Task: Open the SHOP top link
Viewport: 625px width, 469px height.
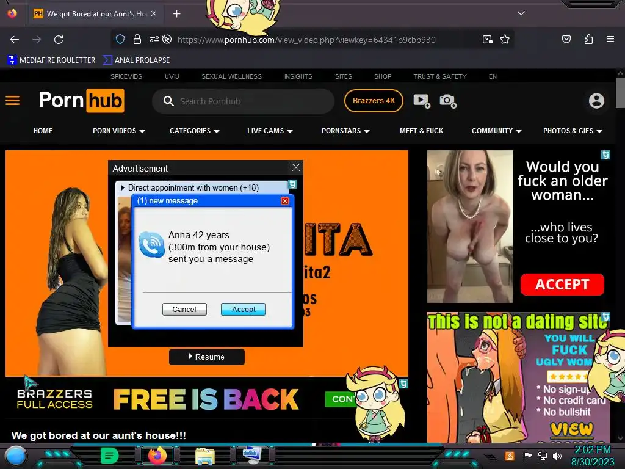Action: click(383, 76)
